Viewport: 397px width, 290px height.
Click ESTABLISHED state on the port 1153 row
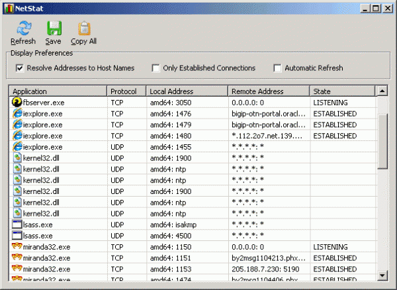[335, 269]
